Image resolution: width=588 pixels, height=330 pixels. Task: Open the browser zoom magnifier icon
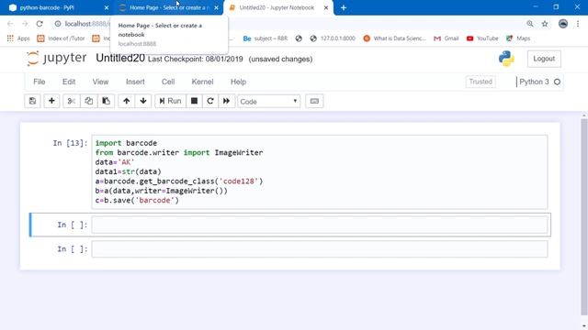pyautogui.click(x=530, y=24)
